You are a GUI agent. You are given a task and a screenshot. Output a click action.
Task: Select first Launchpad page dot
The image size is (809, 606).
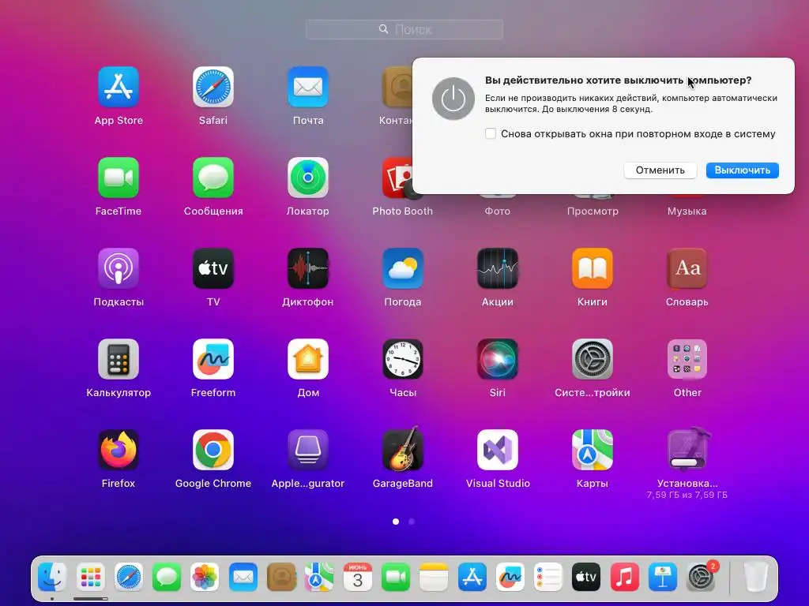pyautogui.click(x=396, y=522)
